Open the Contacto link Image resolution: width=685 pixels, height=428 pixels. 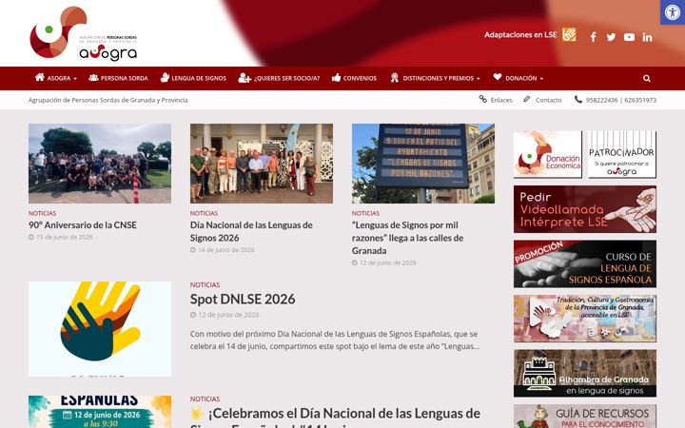549,100
